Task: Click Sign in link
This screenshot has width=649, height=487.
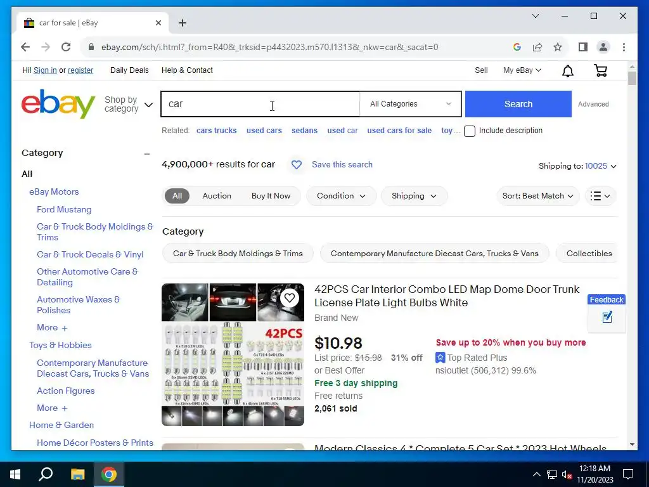Action: click(45, 70)
